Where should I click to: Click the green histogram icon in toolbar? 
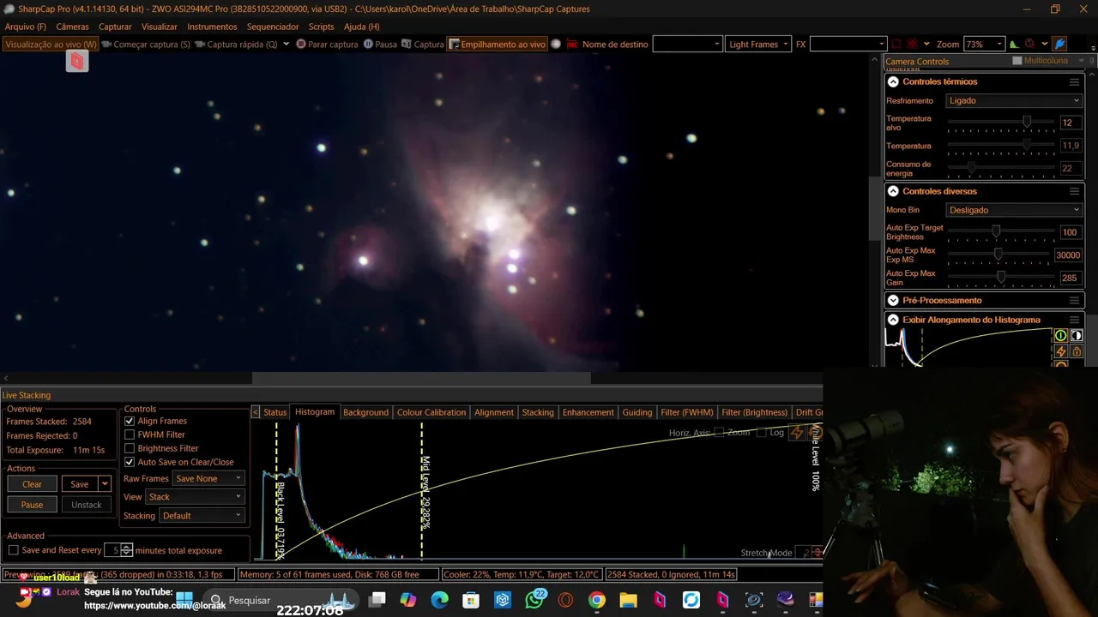1014,45
